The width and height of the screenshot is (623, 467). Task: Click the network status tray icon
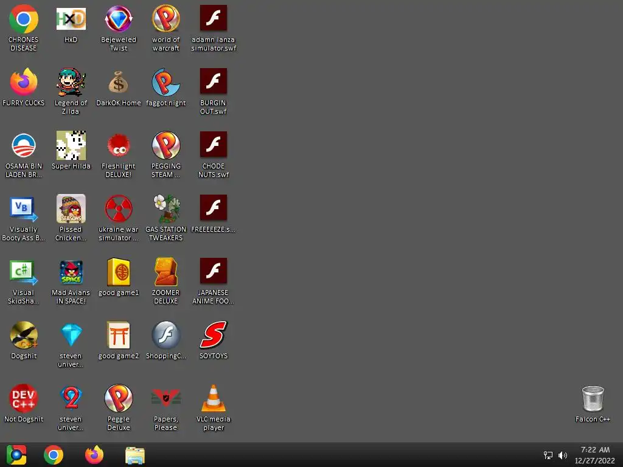548,455
